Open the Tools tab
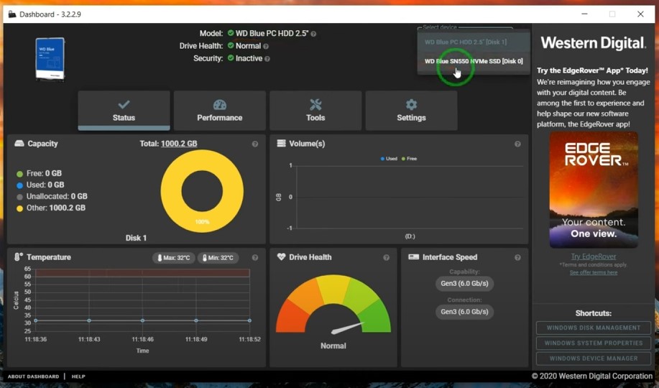Image resolution: width=659 pixels, height=388 pixels. coord(315,111)
